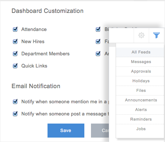
Task: Disable Department Members checkbox
Action: pyautogui.click(x=15, y=53)
